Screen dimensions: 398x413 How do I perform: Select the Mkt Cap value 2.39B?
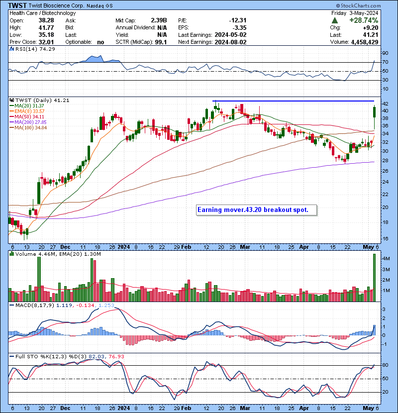(x=159, y=20)
